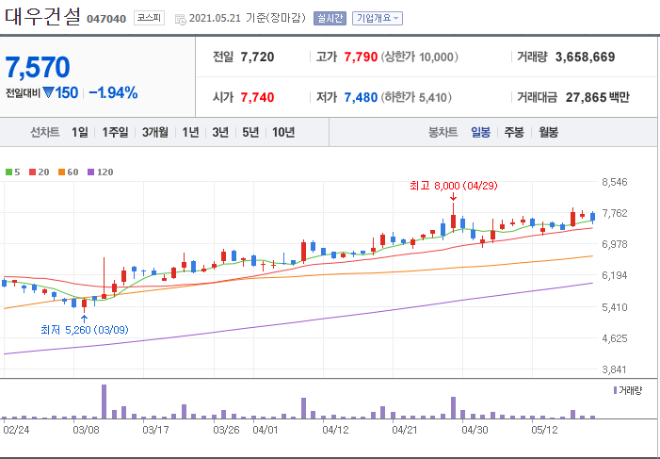Click the calendar icon before 2021.05.21

click(x=180, y=20)
